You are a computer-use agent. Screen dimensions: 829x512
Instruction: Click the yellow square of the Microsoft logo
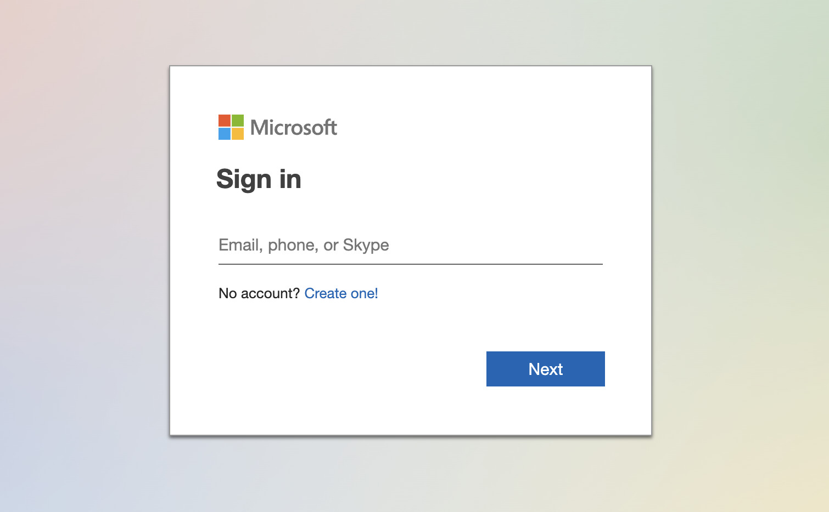239,134
